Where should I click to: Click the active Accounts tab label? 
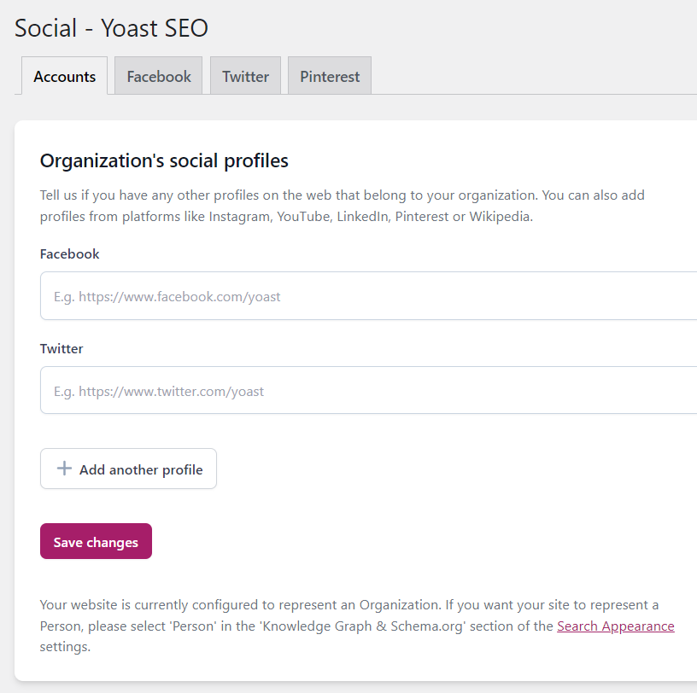click(64, 76)
